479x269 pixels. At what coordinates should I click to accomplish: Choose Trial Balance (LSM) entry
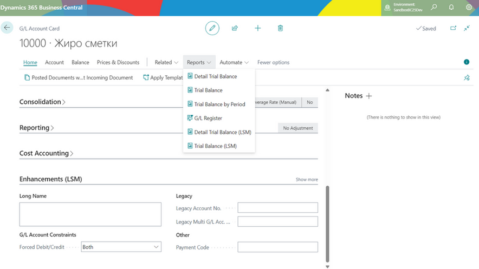click(x=219, y=146)
